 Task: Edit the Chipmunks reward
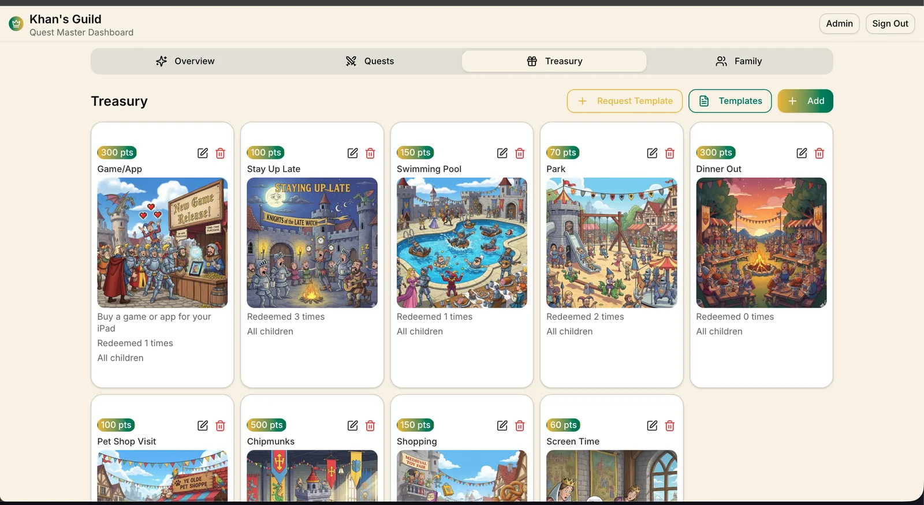click(352, 425)
